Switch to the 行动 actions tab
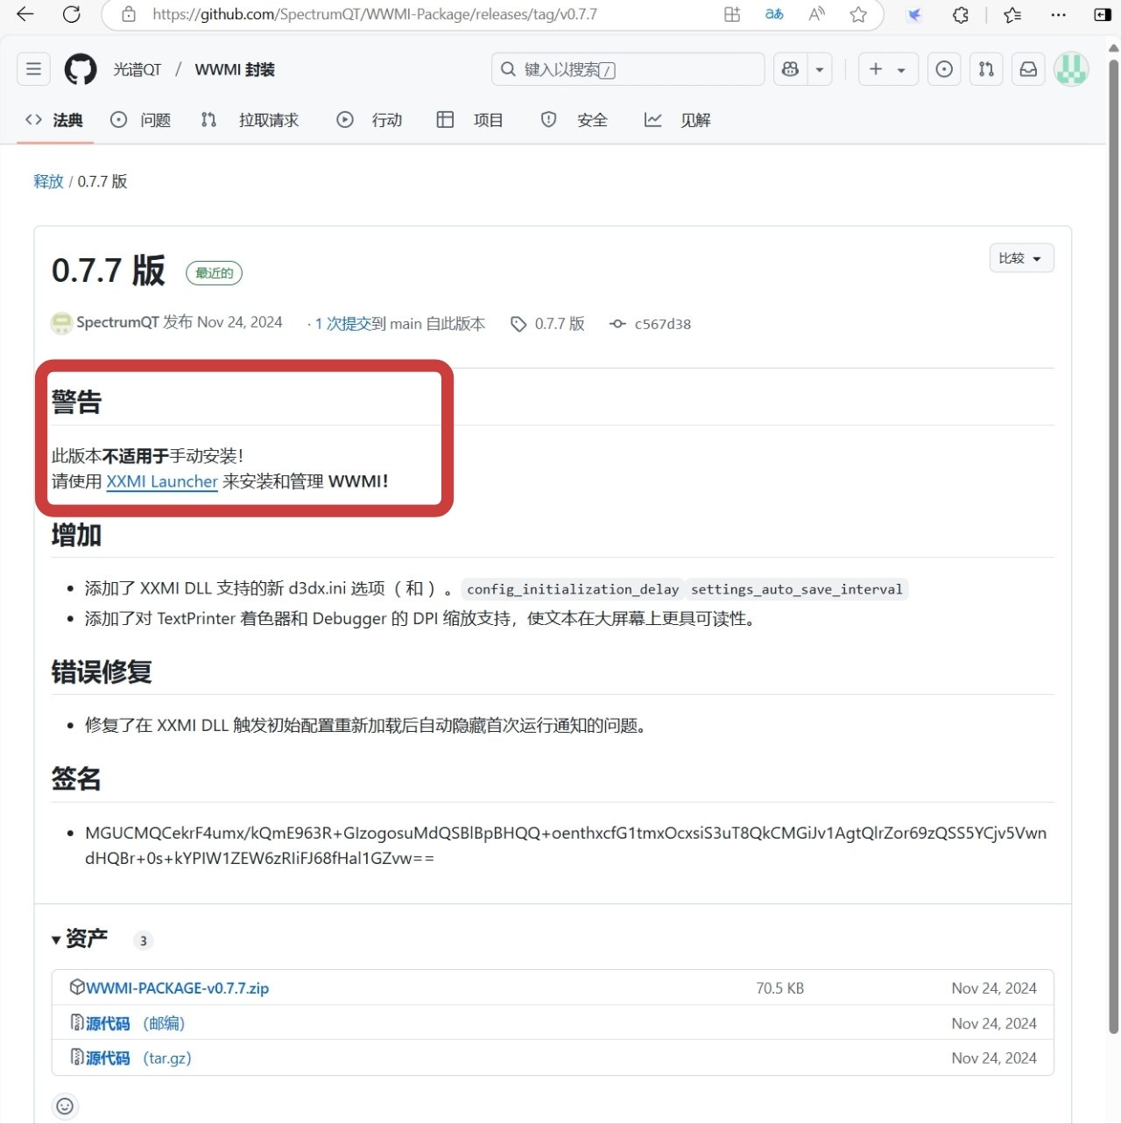The width and height of the screenshot is (1121, 1124). pyautogui.click(x=370, y=120)
